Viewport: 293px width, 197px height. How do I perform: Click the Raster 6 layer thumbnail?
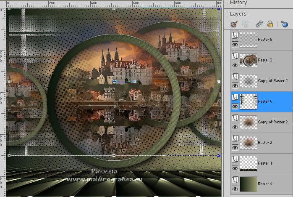pos(249,101)
